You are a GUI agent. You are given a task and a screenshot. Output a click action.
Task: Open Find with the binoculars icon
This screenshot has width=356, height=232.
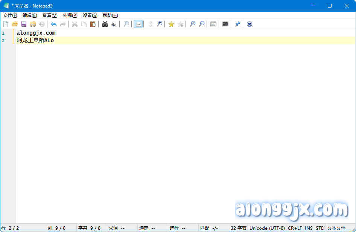[105, 24]
